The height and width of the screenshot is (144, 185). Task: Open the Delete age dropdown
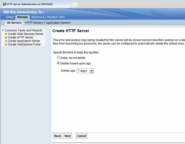click(x=85, y=71)
